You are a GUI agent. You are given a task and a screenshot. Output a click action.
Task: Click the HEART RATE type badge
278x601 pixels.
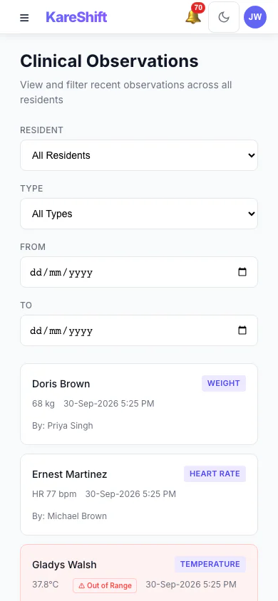pos(215,474)
